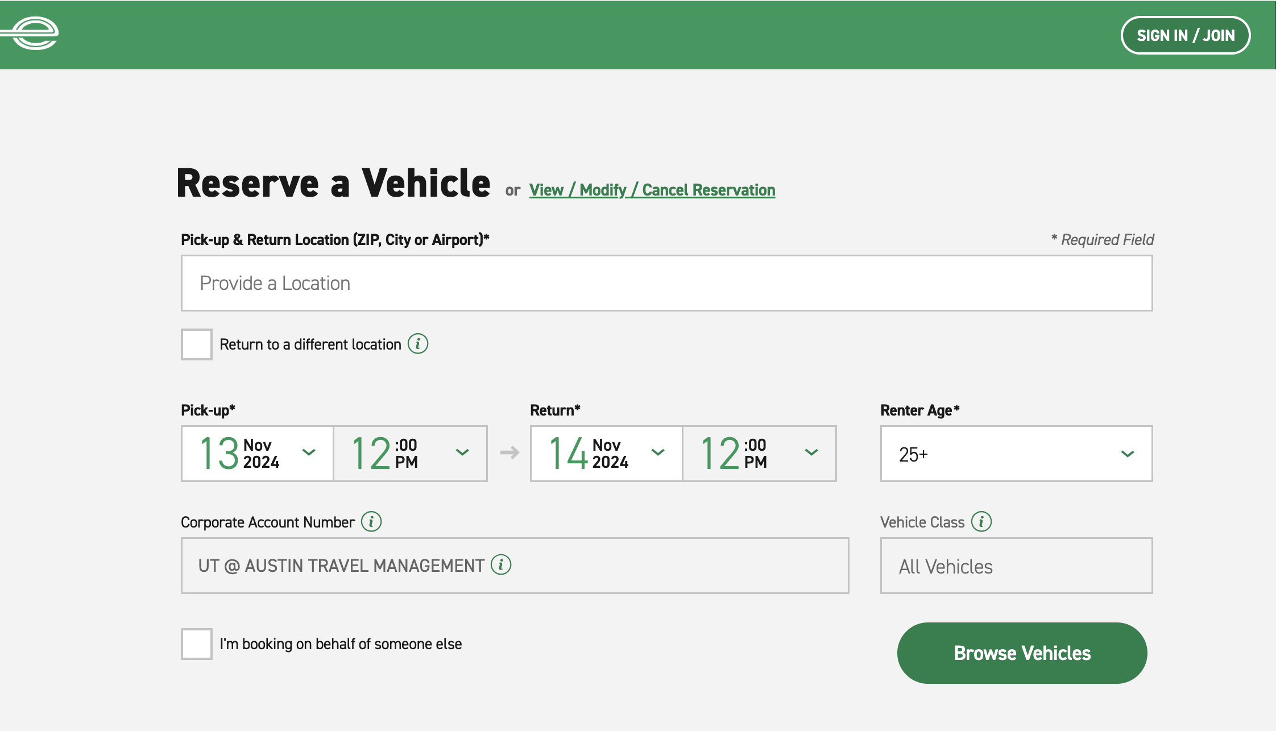Expand the Pick-up time dropdown showing 12:00 PM
The image size is (1276, 731).
(411, 453)
